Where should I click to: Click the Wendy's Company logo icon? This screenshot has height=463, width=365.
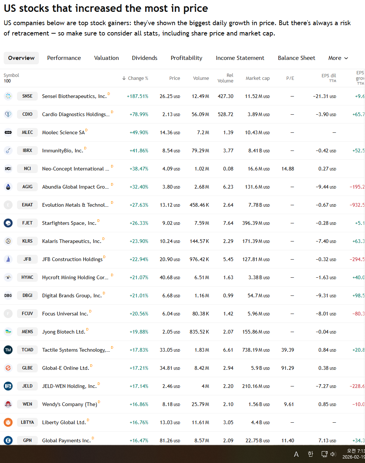[8, 404]
